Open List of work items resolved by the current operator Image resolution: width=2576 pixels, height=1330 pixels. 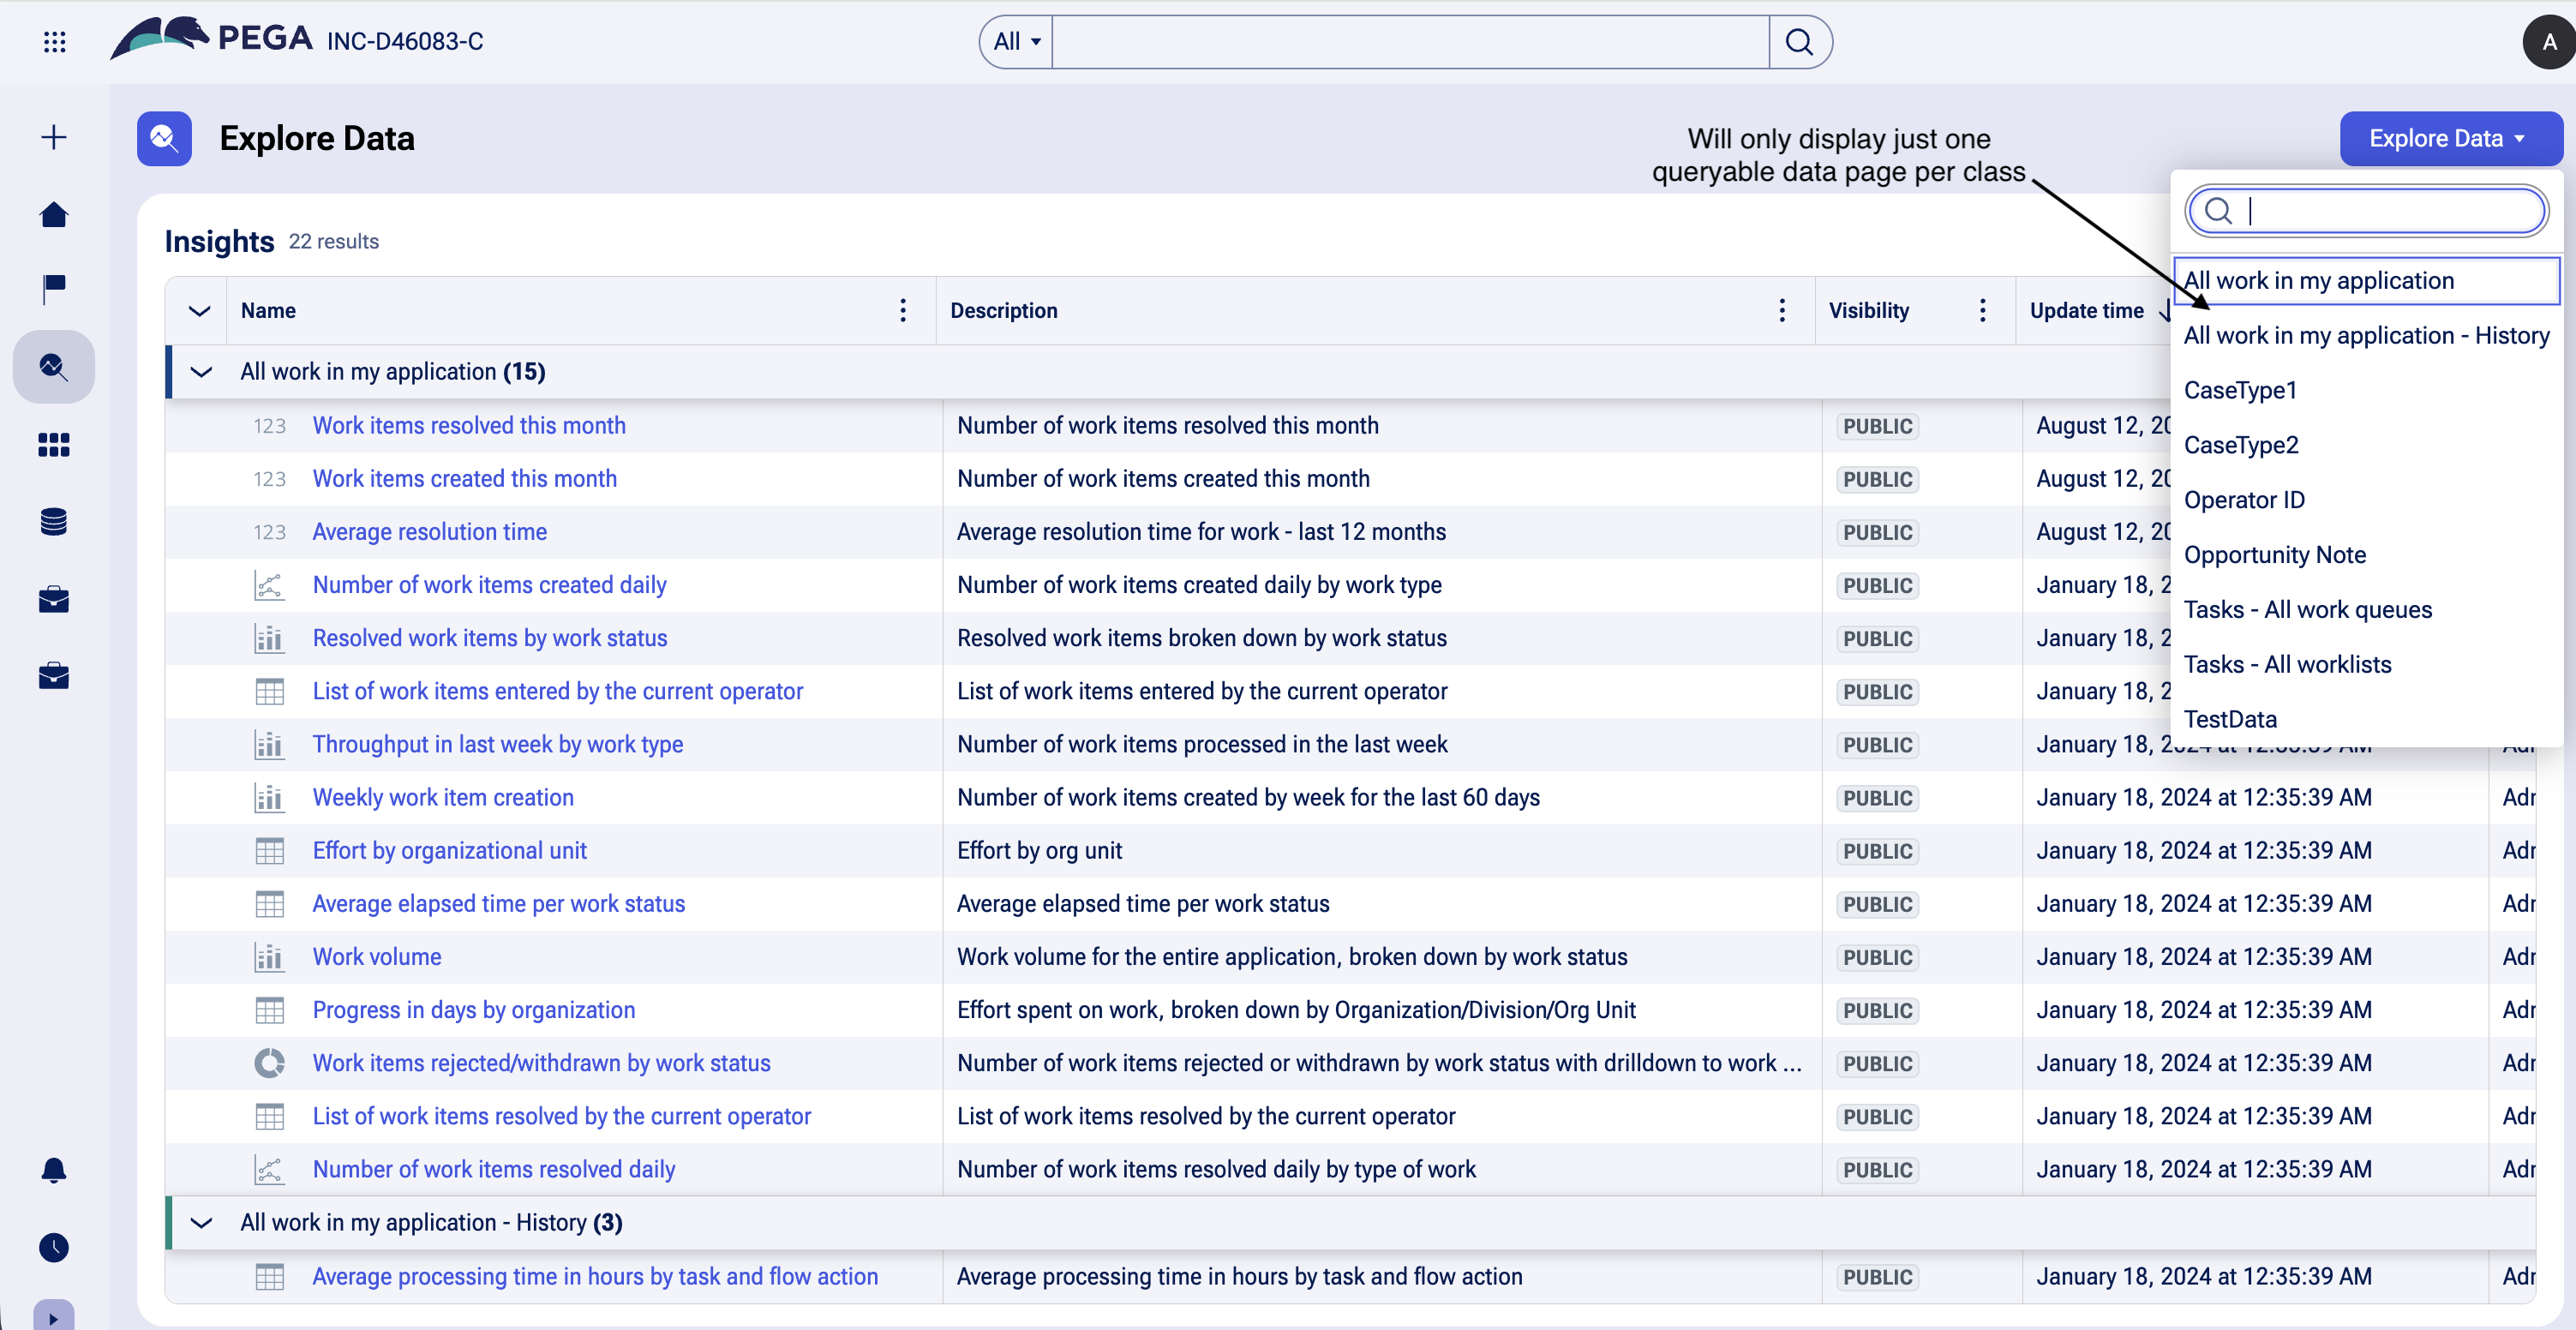(562, 1116)
